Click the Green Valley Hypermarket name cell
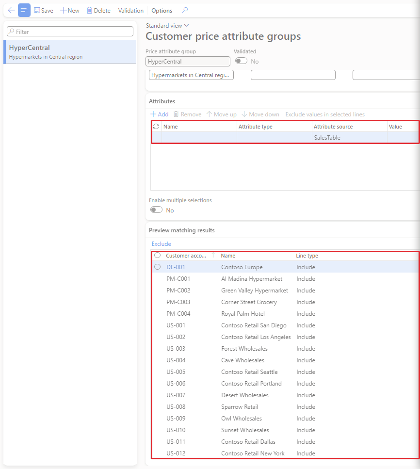420x469 pixels. click(255, 291)
